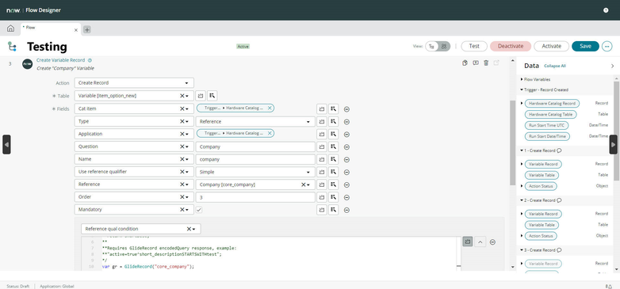Open the script toggle for Order row

click(322, 197)
